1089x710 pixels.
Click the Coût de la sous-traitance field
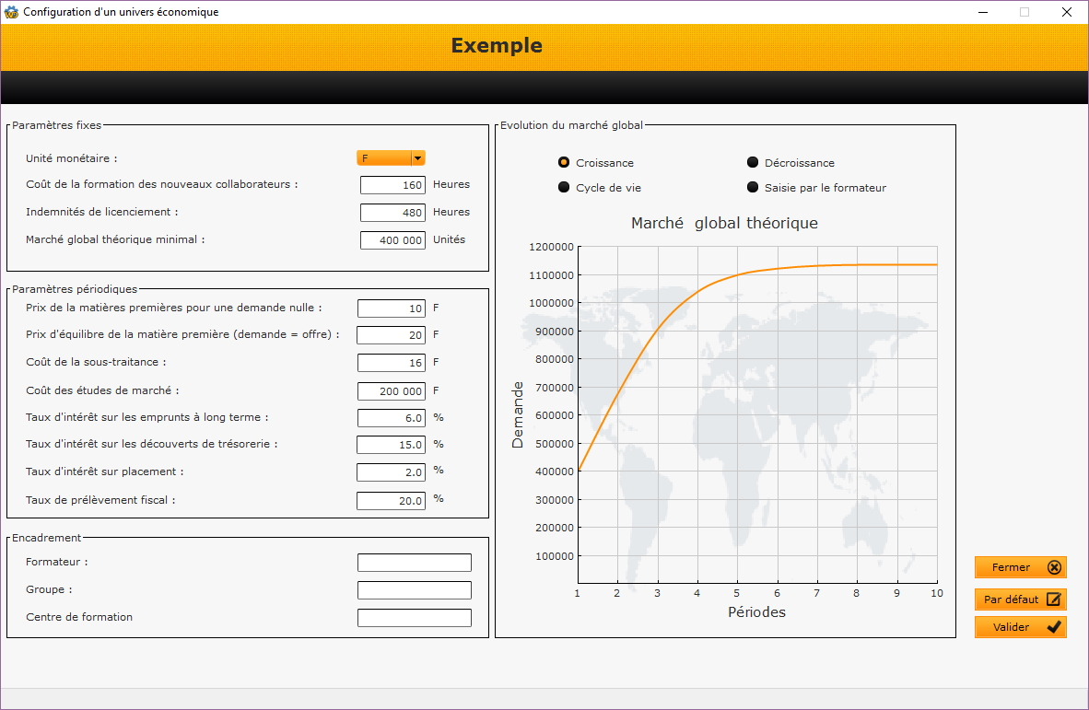coord(391,362)
